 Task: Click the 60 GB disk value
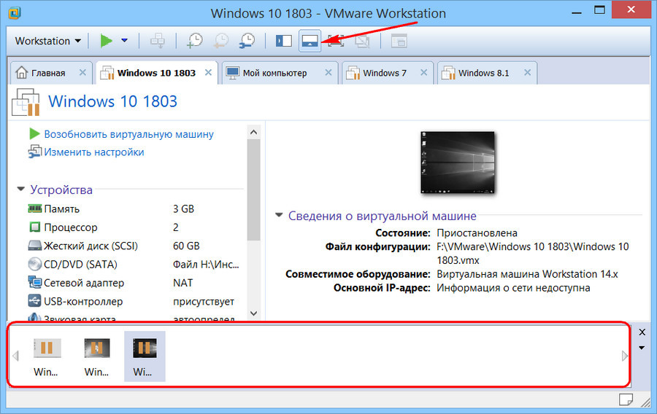[x=186, y=246]
